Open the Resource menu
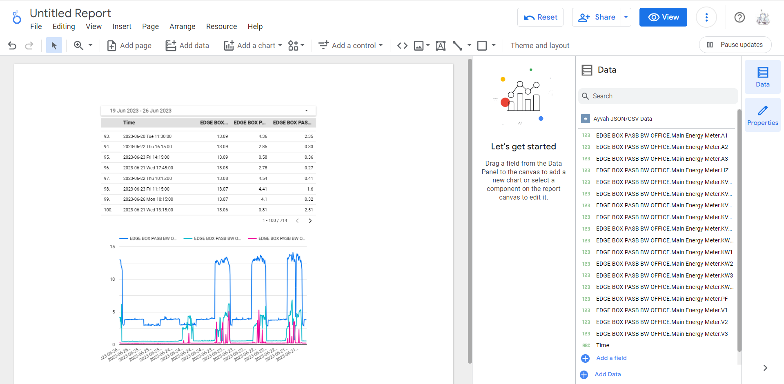The height and width of the screenshot is (384, 784). [x=221, y=27]
